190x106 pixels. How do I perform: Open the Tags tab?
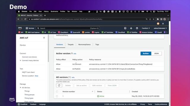pos(97,44)
